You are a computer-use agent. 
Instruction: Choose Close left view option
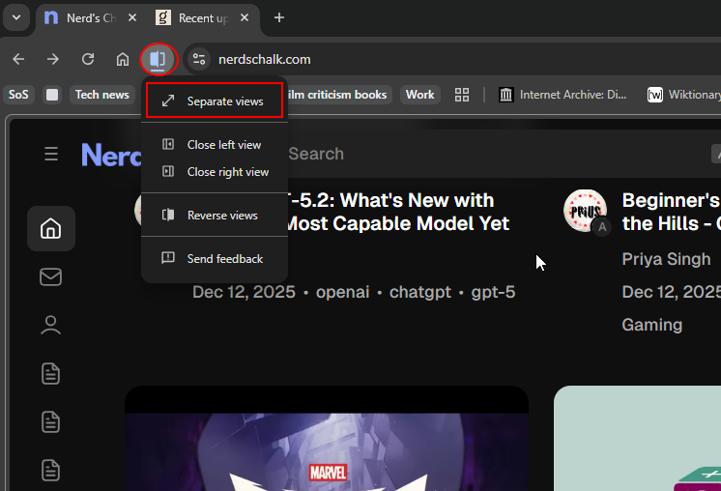pyautogui.click(x=215, y=145)
